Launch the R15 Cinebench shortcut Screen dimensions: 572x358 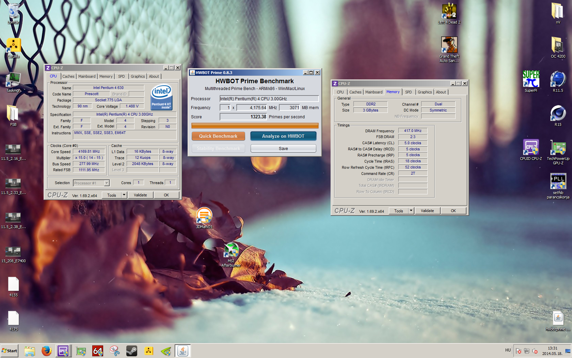point(558,115)
